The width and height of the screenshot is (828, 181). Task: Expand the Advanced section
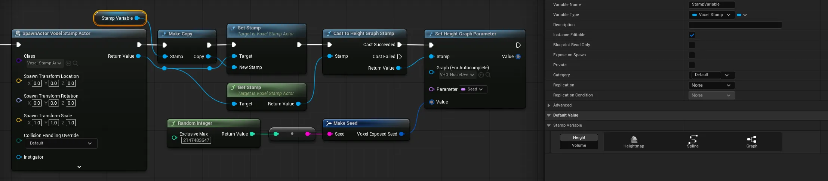click(549, 105)
